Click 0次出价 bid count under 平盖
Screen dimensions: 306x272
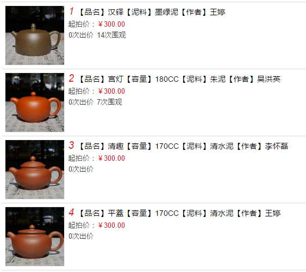(81, 236)
